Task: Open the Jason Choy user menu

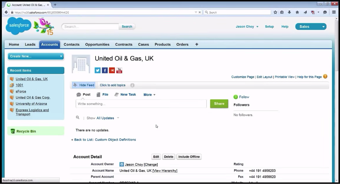Action: coord(247,26)
